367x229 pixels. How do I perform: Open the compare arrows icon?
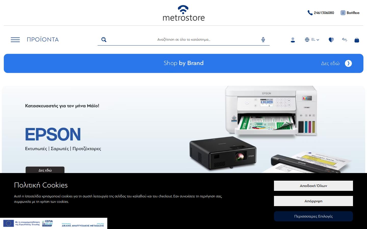coord(345,40)
